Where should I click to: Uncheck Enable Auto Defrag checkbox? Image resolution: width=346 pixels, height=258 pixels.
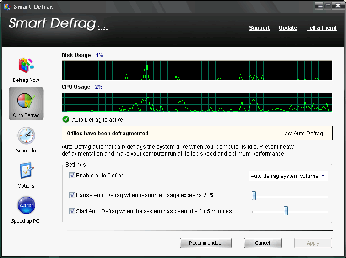click(72, 175)
